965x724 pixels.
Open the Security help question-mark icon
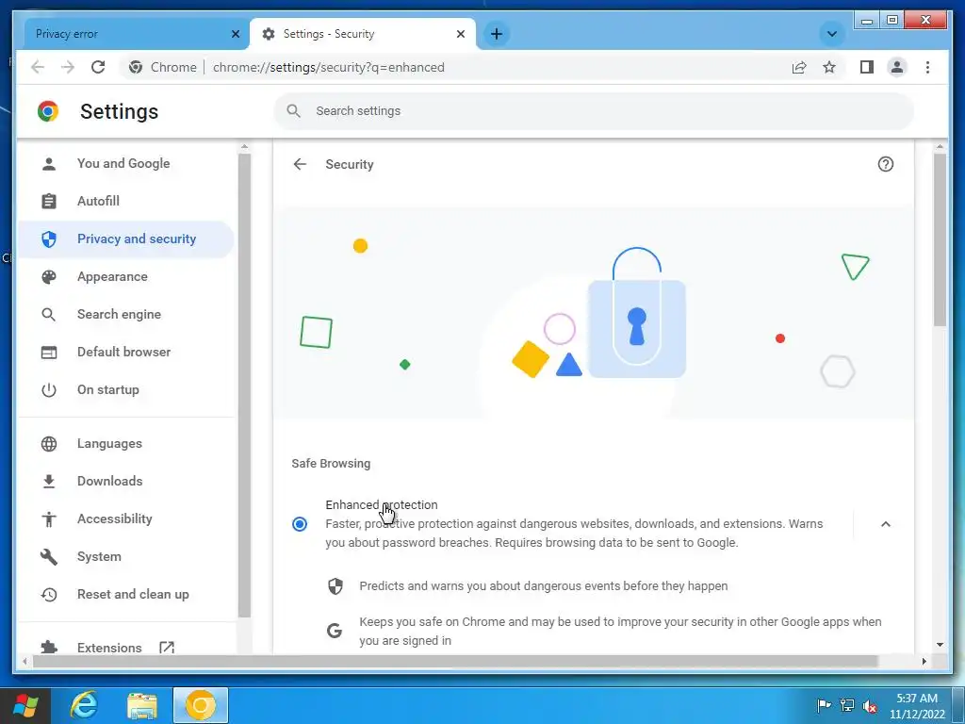pos(885,164)
